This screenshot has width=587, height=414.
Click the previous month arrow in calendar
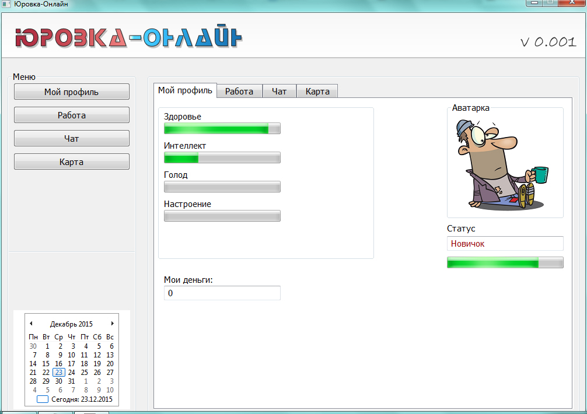click(31, 324)
